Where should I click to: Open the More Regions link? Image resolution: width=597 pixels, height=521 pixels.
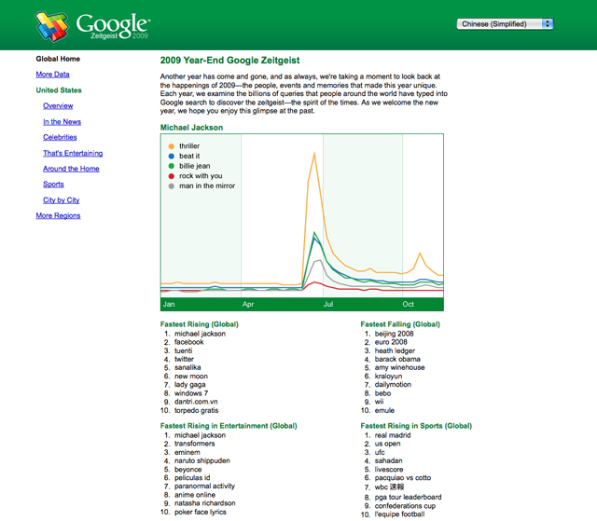pos(58,215)
